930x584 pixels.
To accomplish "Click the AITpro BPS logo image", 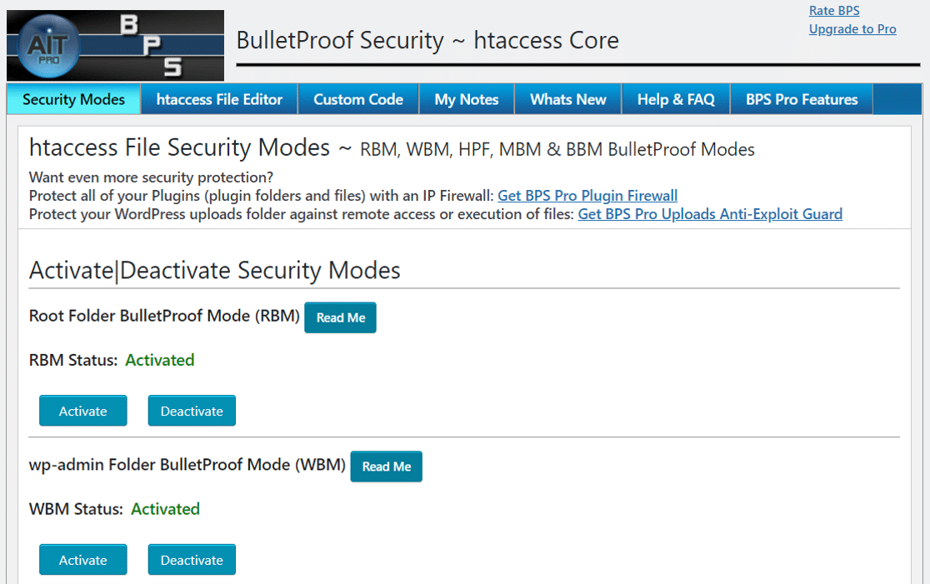I will (115, 43).
